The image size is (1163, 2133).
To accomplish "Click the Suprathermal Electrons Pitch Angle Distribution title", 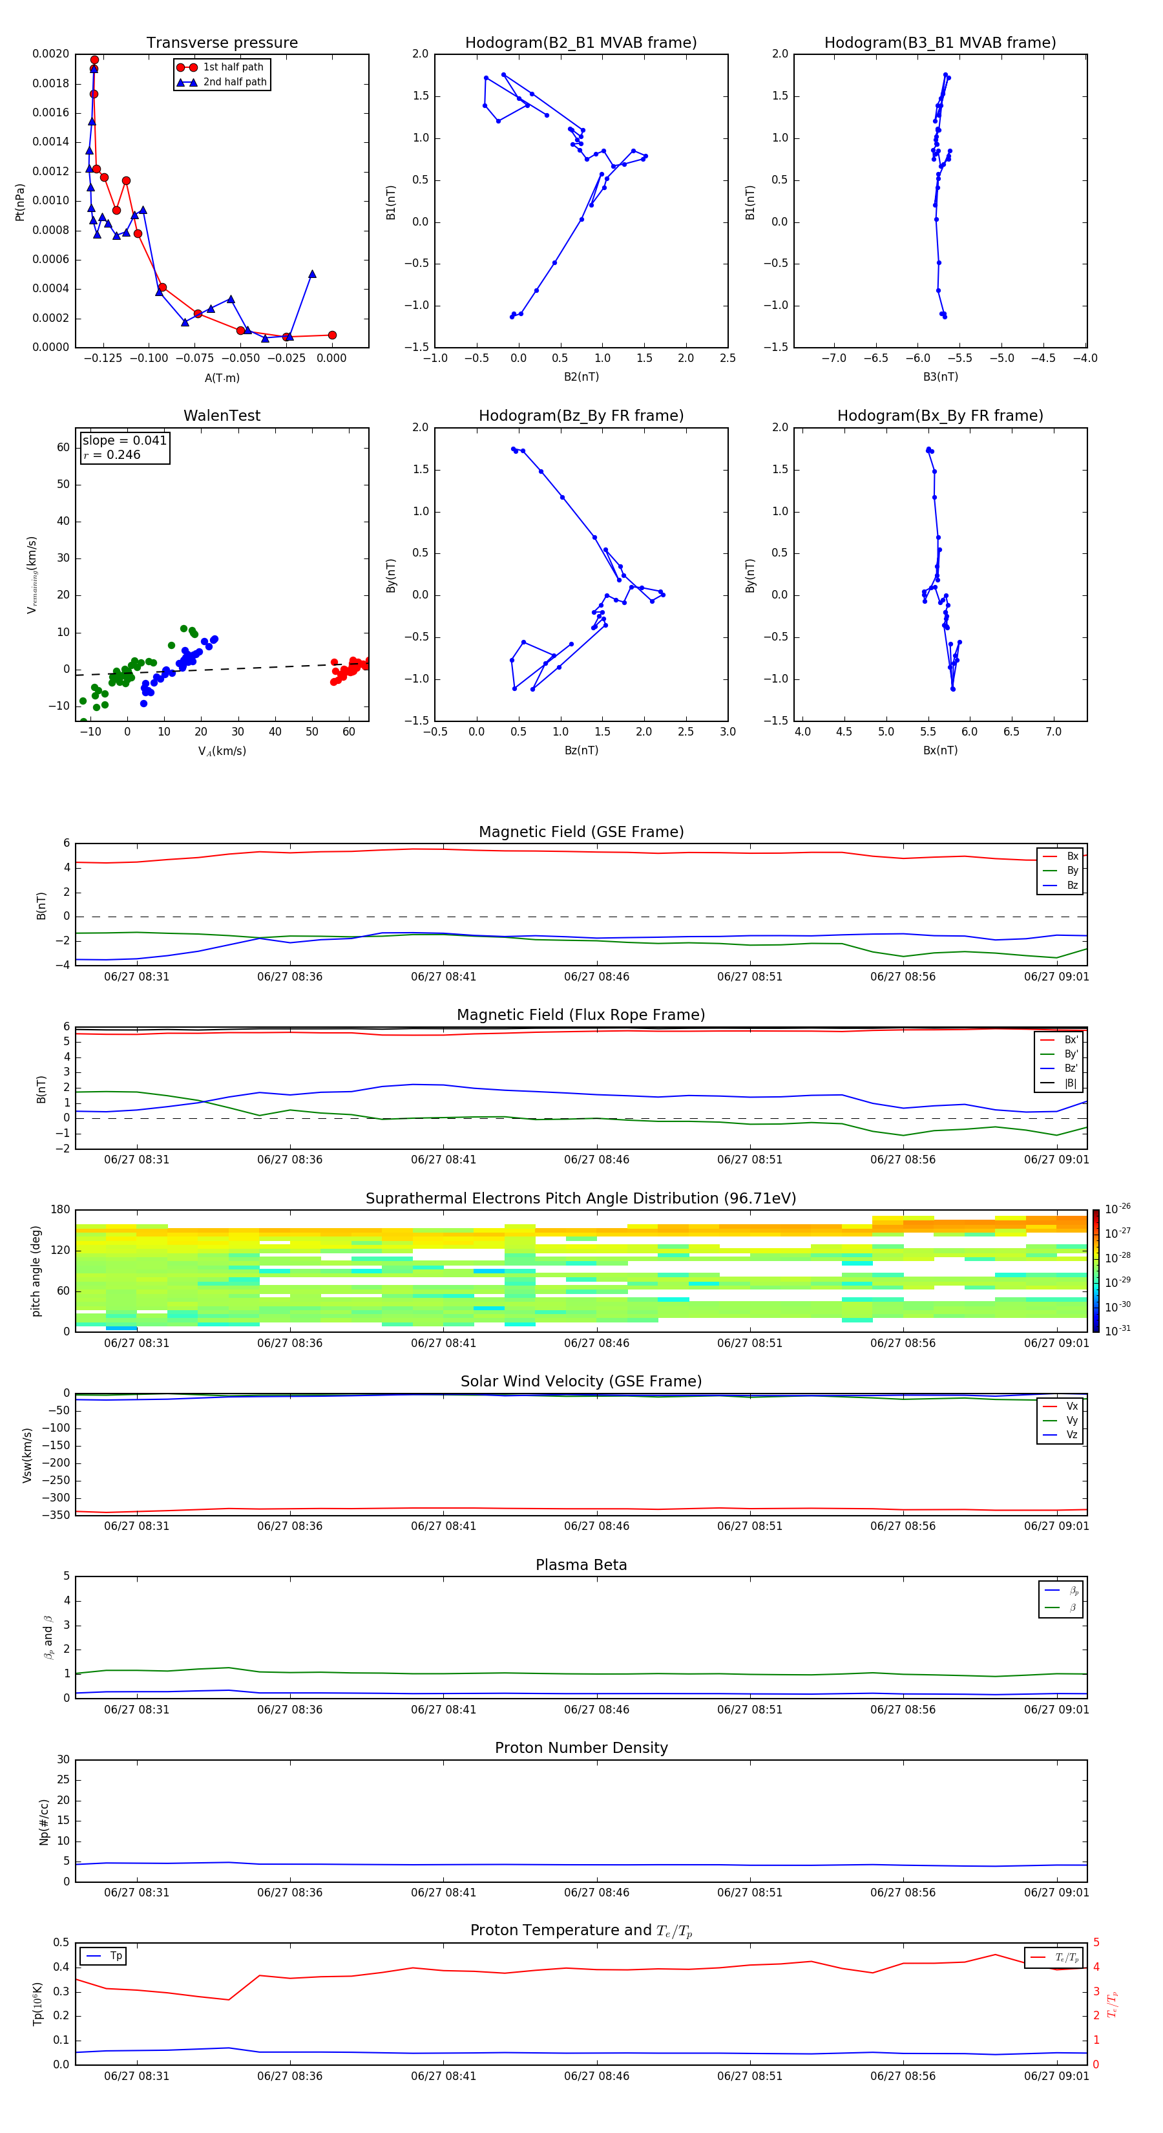I will coord(581,1199).
